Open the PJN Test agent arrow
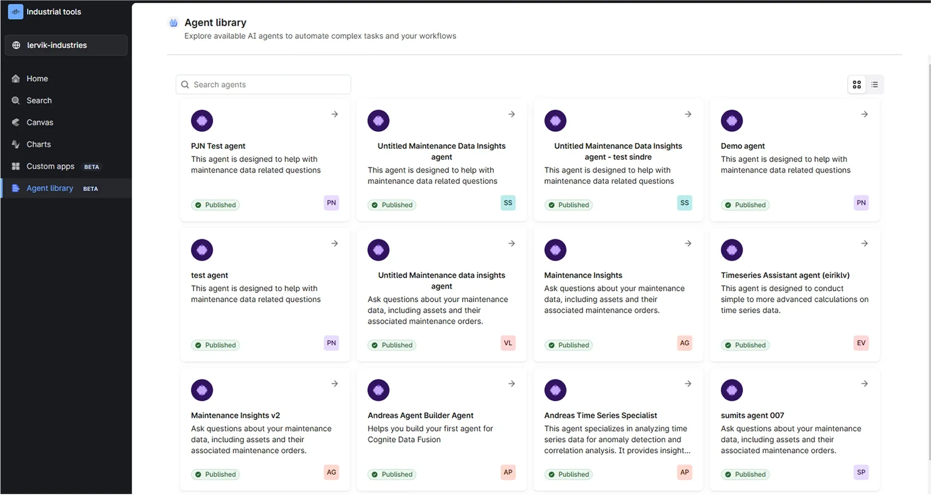The image size is (931, 495). pos(334,114)
